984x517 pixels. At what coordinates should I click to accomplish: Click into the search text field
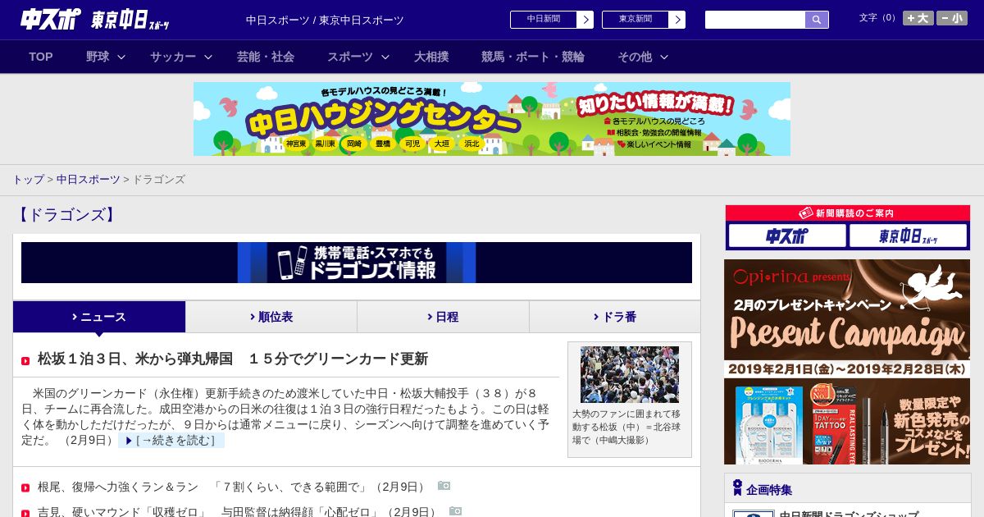click(x=755, y=20)
